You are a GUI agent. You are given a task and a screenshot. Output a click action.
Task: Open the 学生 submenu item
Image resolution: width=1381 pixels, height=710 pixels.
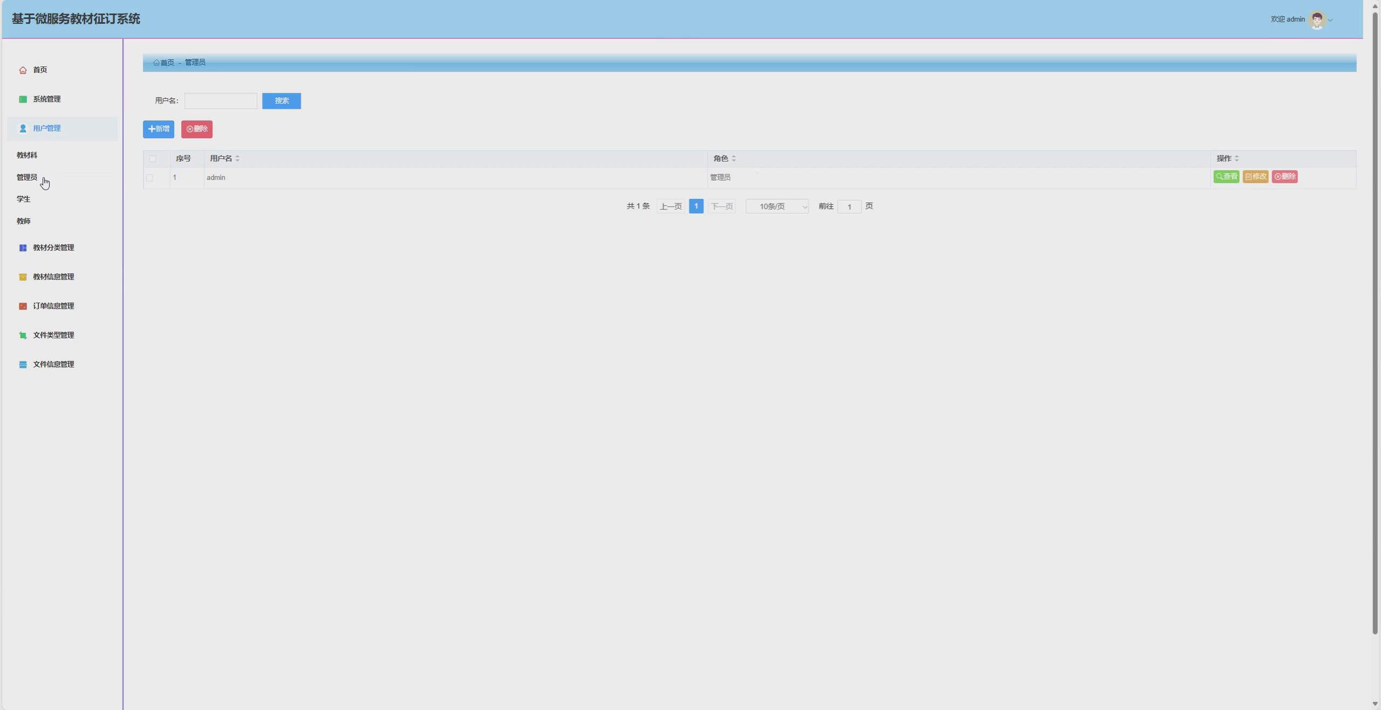pos(24,199)
